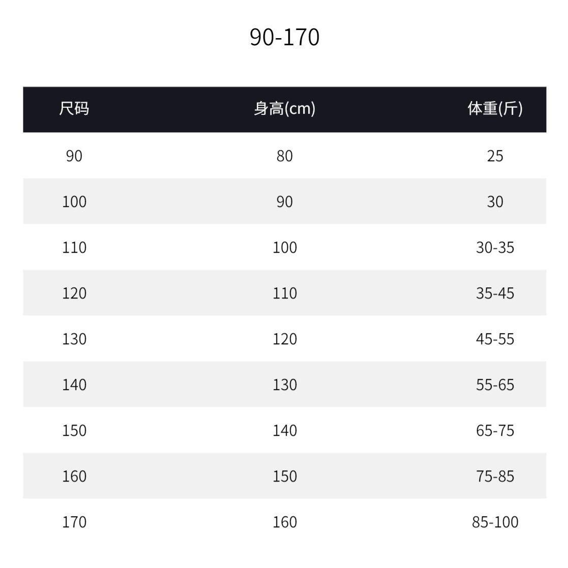The image size is (568, 568).
Task: Click weight range 45-55 cell
Action: pos(495,339)
